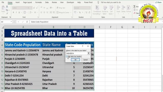Click the Increase Indent icon
163x92 pixels.
coord(54,13)
